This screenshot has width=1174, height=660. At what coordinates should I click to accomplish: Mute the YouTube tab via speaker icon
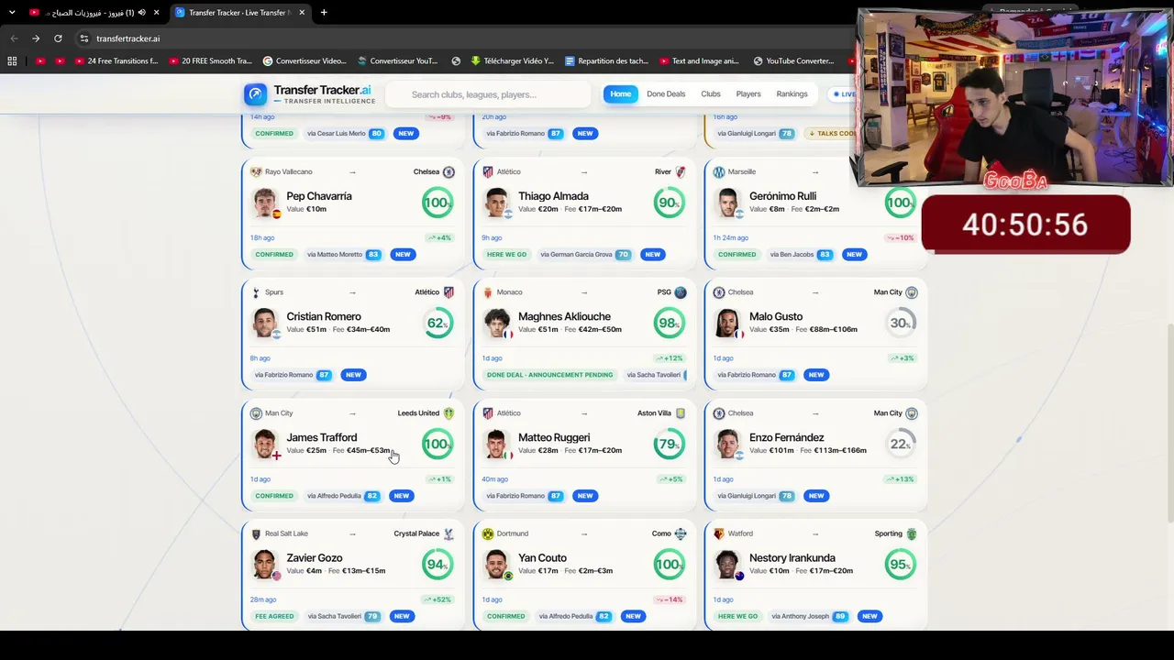(141, 13)
